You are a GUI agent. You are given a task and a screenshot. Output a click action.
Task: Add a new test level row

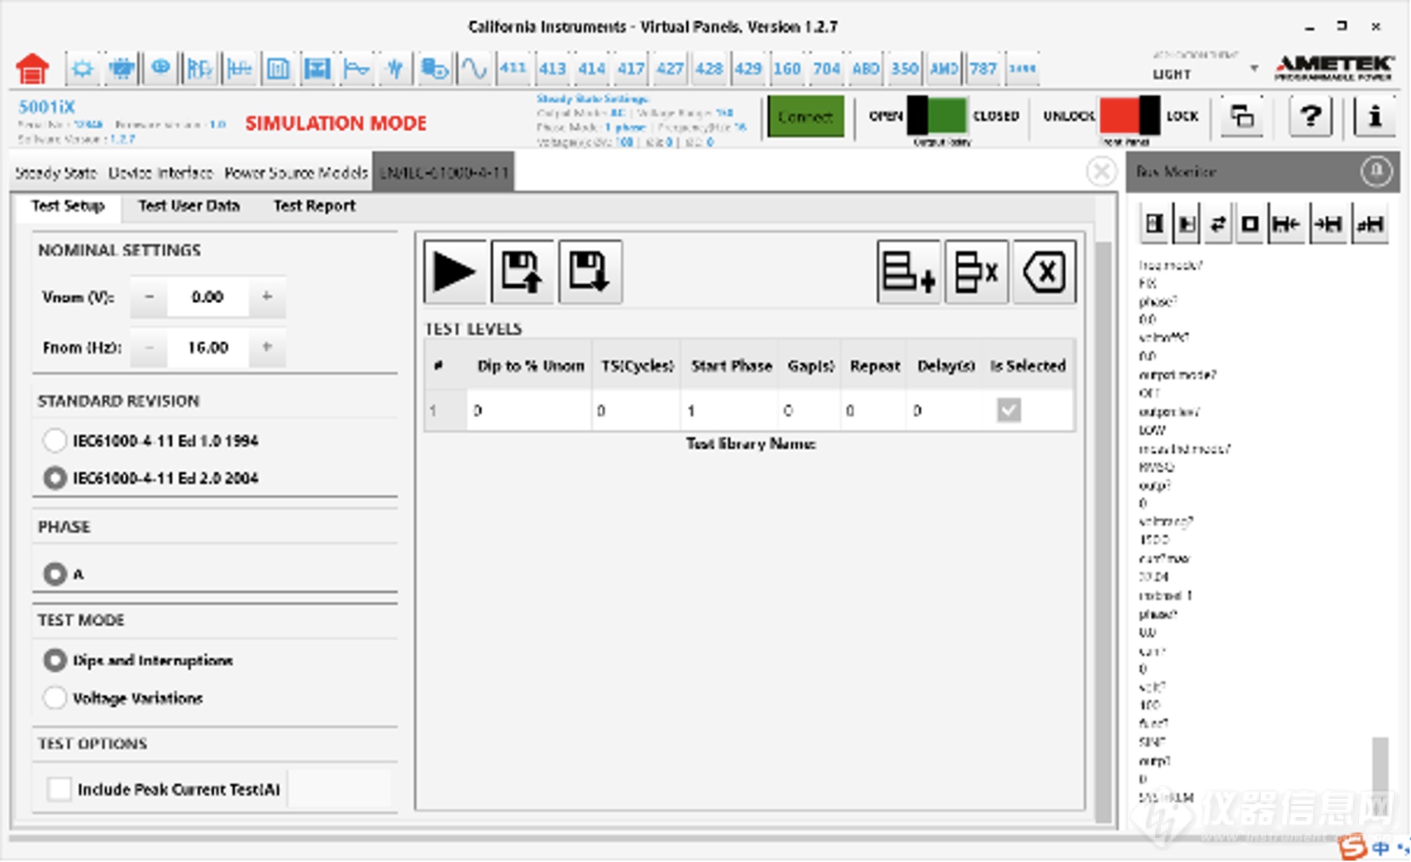(x=908, y=272)
